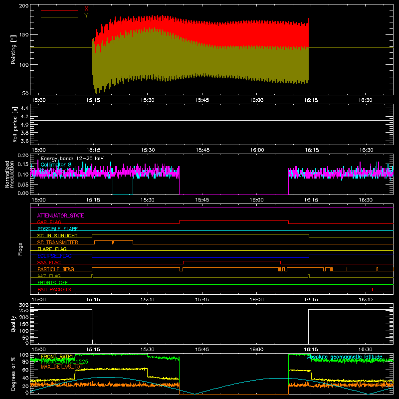Click the red X legend label
The width and height of the screenshot is (399, 399).
(86, 9)
